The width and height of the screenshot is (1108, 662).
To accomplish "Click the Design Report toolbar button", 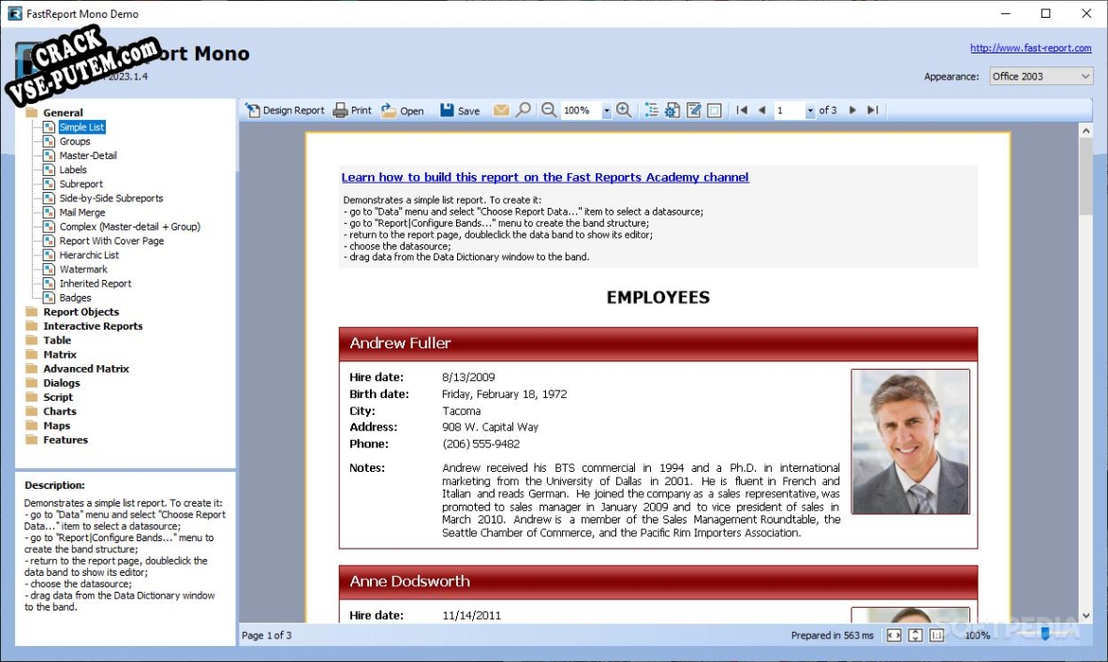I will pyautogui.click(x=285, y=110).
